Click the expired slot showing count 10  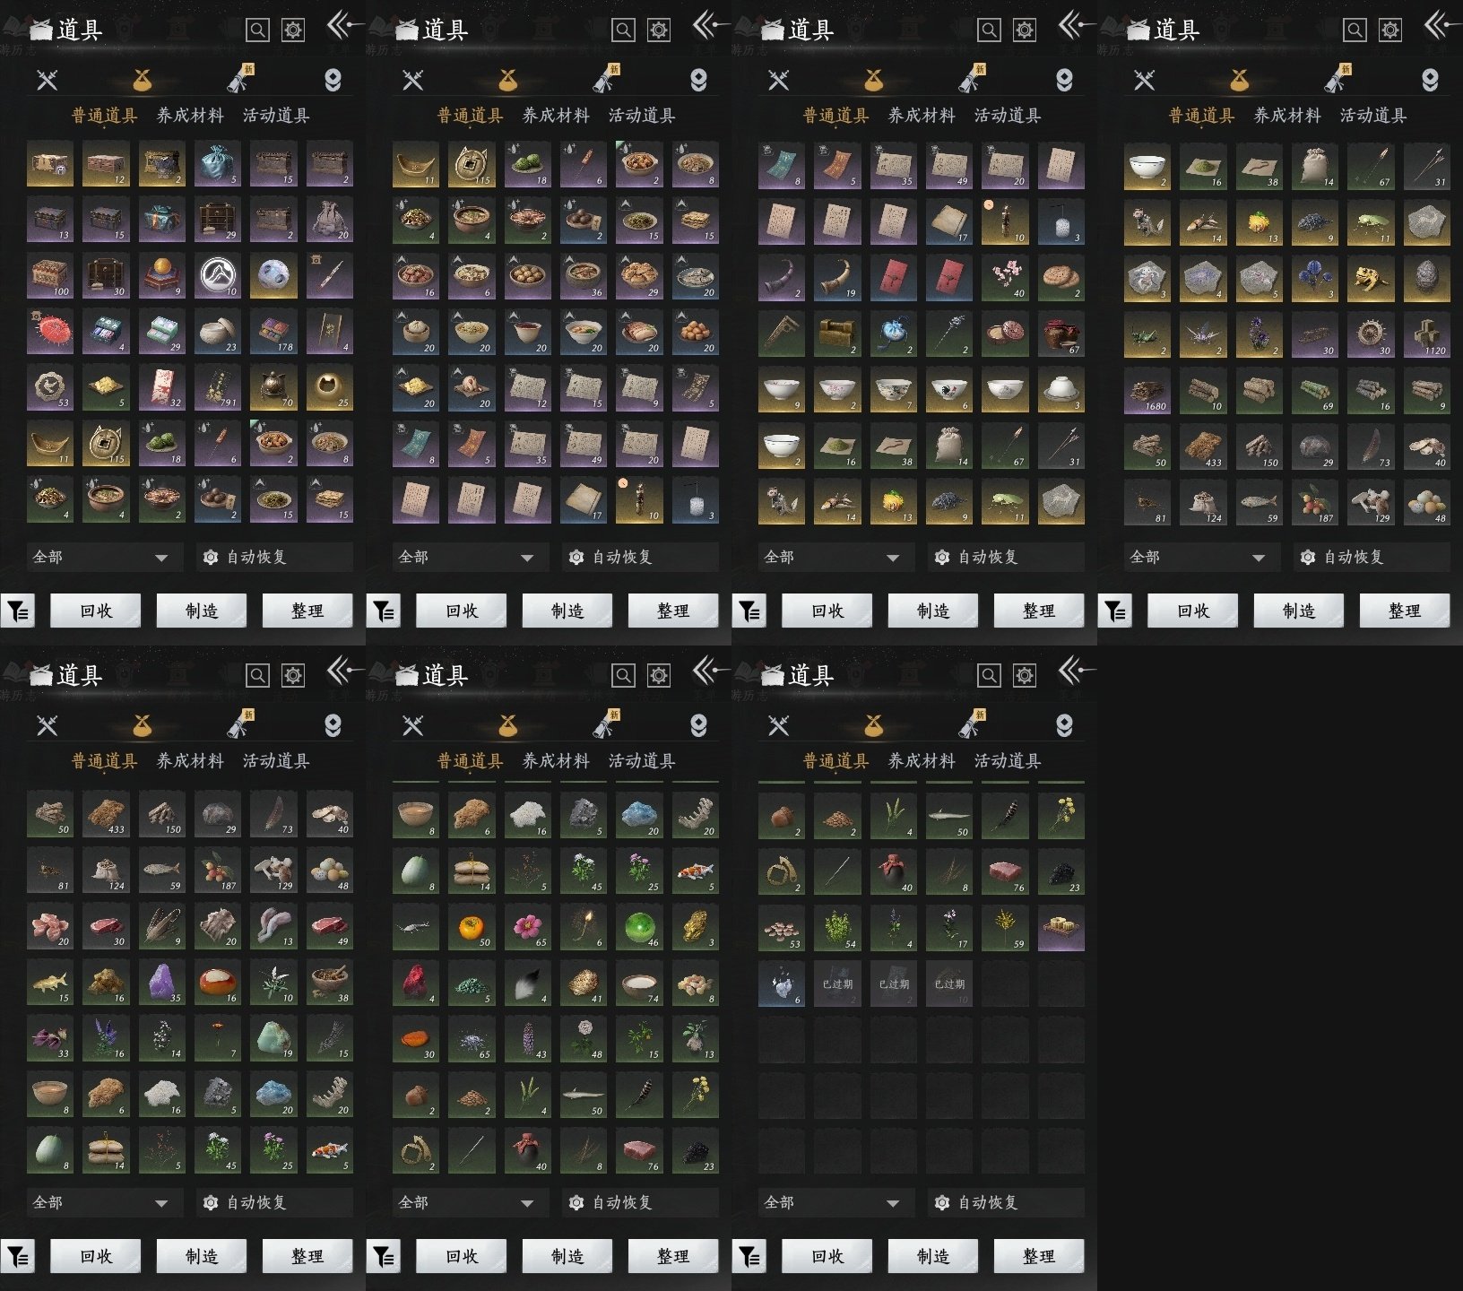(x=948, y=983)
